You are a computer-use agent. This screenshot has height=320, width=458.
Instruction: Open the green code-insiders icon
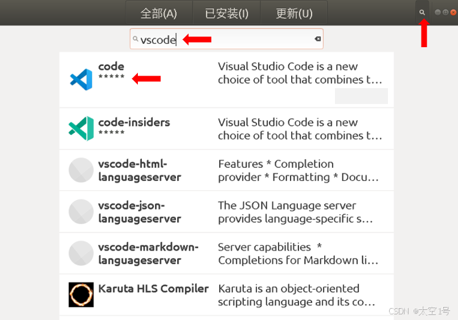click(81, 128)
